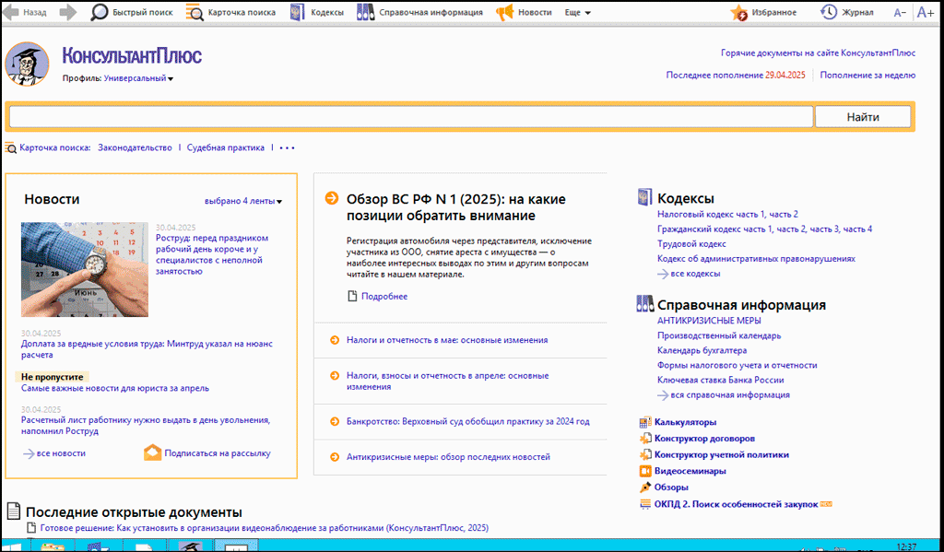Image resolution: width=944 pixels, height=552 pixels.
Task: Open Горячие документы на сайте link
Action: 819,53
